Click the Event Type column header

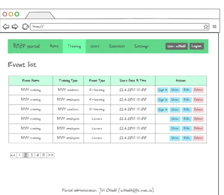[x=97, y=80]
